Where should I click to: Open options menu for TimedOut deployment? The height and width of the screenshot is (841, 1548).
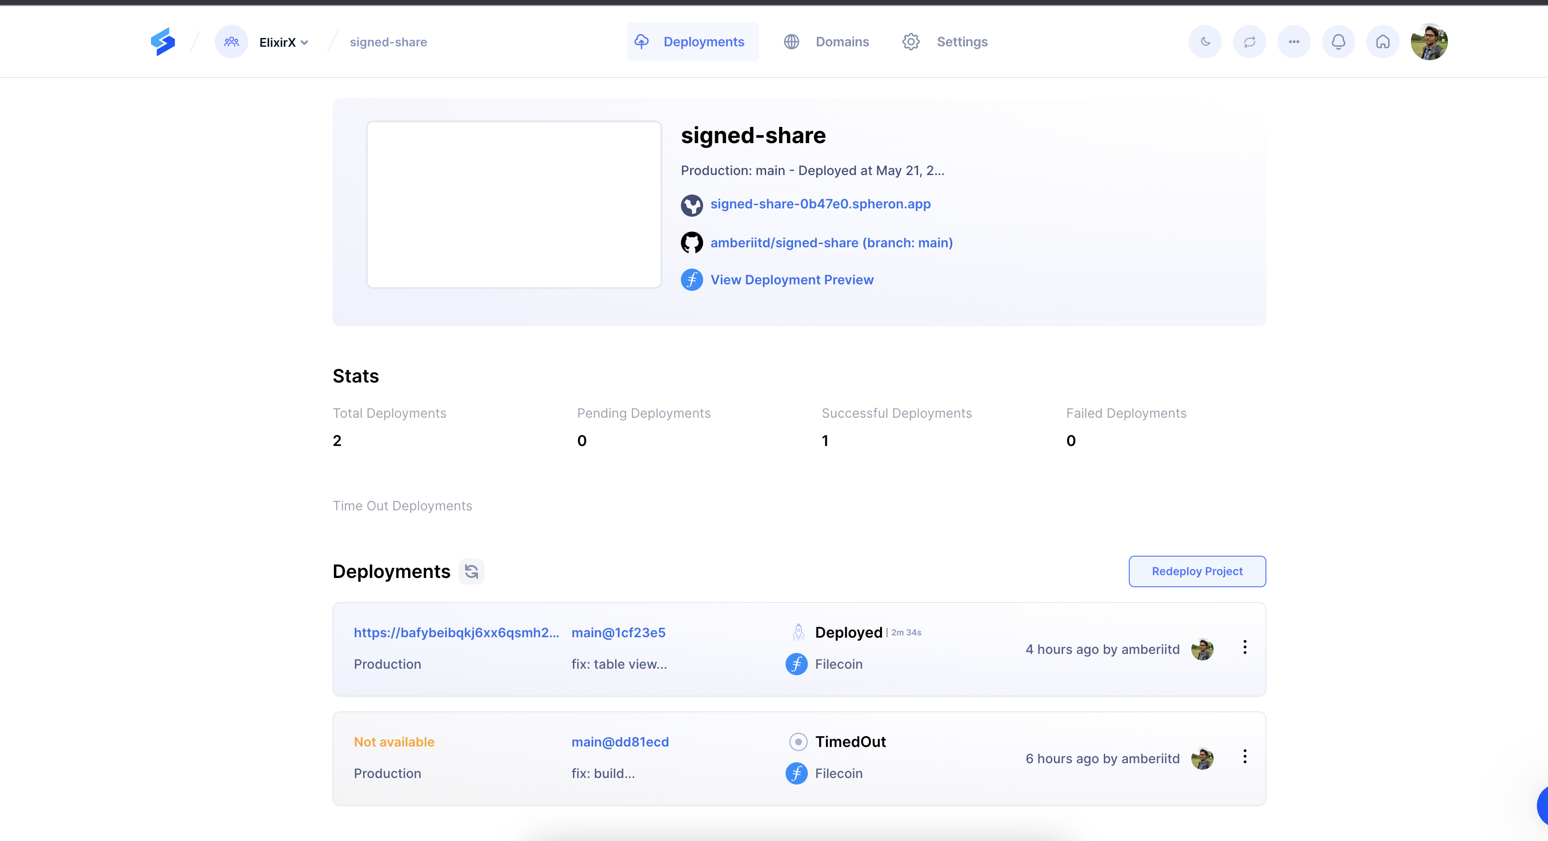(x=1245, y=756)
